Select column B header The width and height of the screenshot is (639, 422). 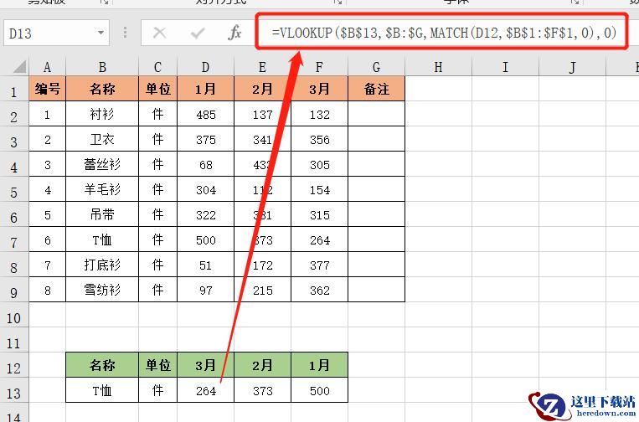tap(102, 67)
